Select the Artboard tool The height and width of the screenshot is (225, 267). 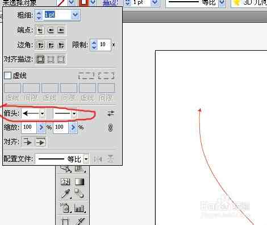(65, 222)
